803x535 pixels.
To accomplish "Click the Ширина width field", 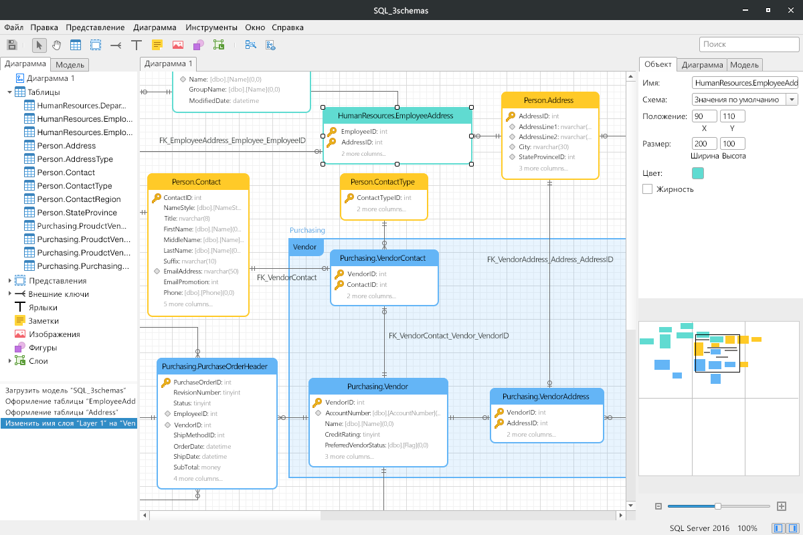I will 705,144.
